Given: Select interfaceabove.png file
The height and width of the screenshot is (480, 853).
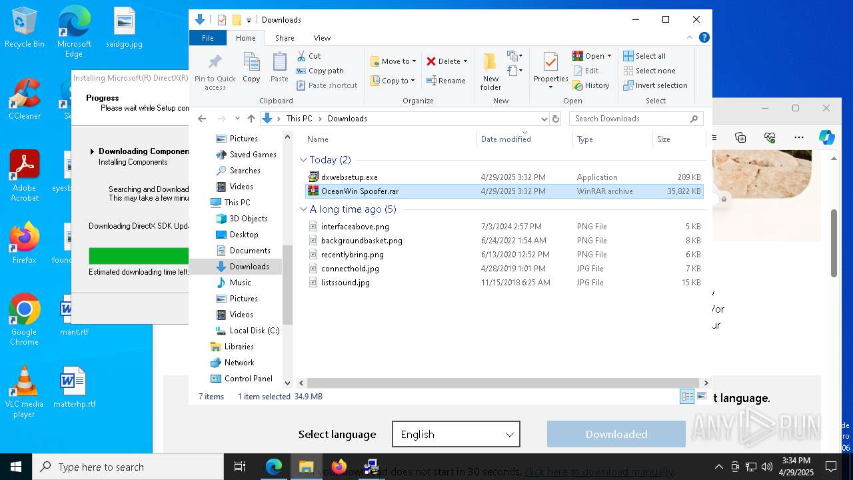Looking at the screenshot, I should (504, 227).
